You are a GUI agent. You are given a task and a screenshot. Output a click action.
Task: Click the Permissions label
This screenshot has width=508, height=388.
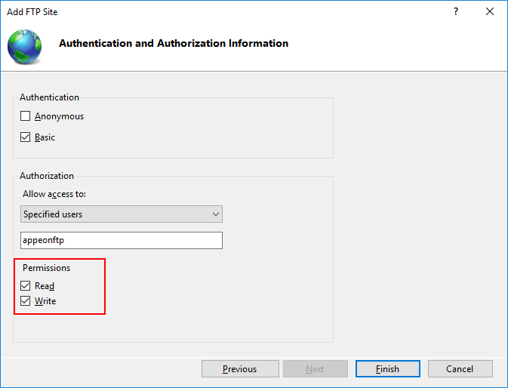coord(46,268)
